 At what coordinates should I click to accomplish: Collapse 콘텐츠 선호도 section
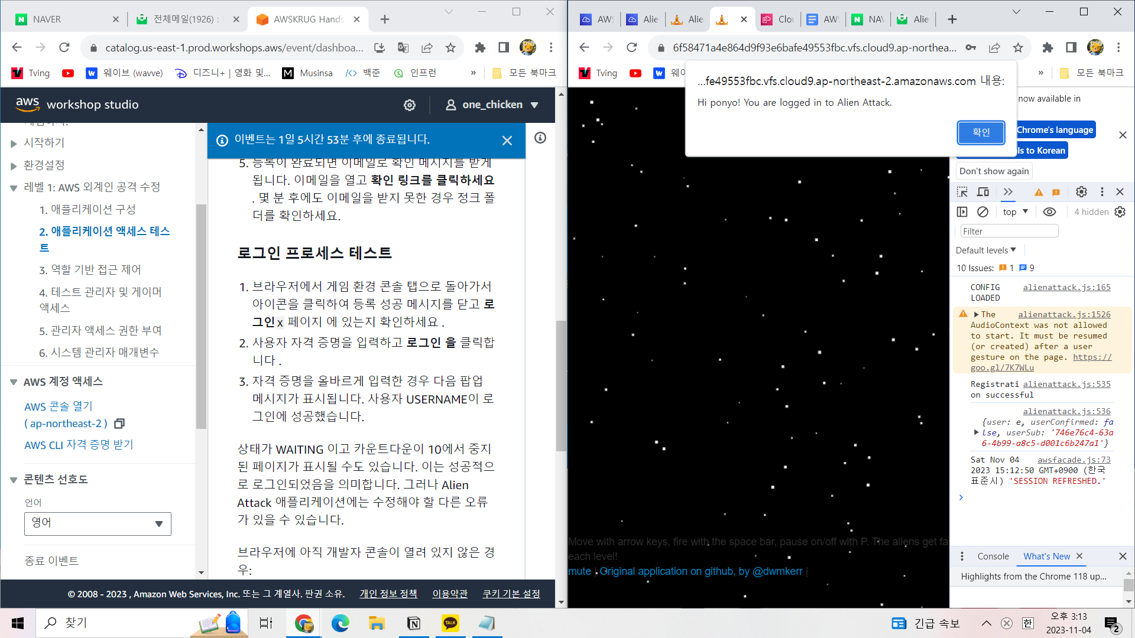click(x=14, y=480)
